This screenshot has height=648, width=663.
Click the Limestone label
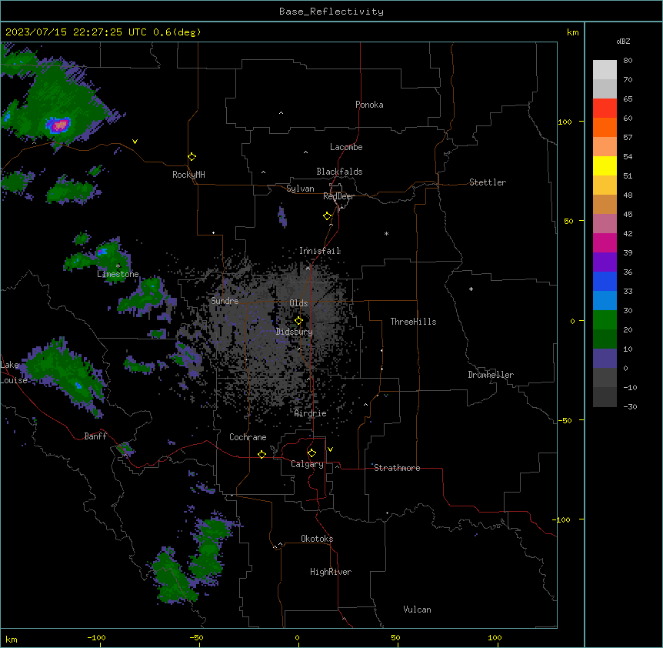pyautogui.click(x=118, y=274)
